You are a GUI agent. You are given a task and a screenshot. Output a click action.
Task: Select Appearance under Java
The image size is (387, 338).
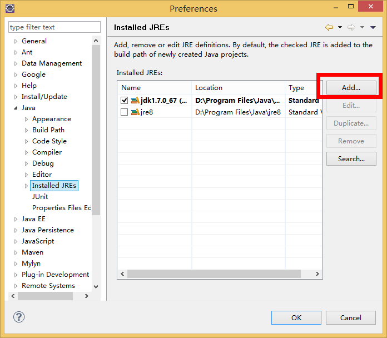[52, 119]
